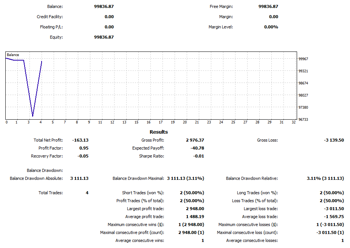Click the Gross Loss value
Image resolution: width=350 pixels, height=248 pixels.
click(334, 140)
